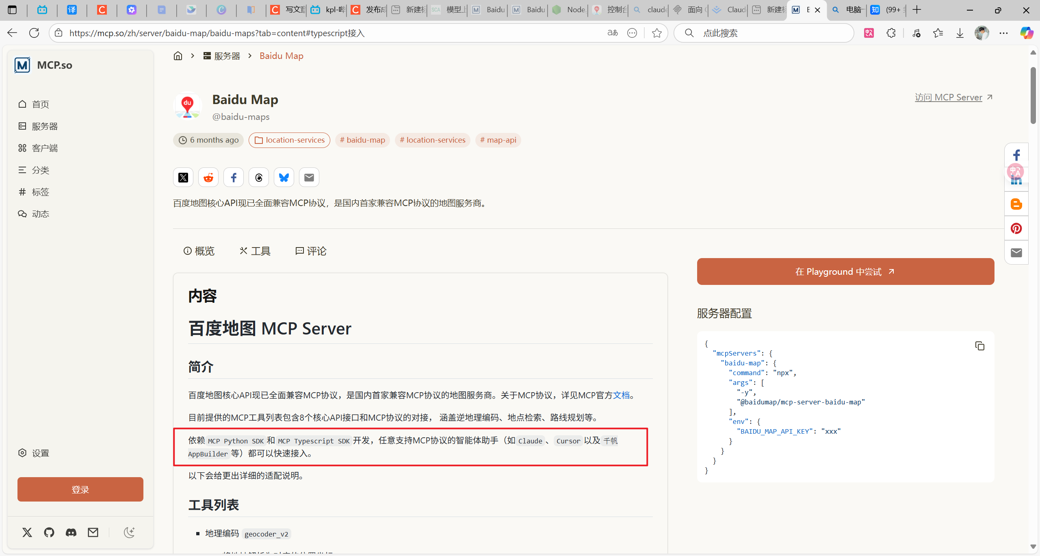The height and width of the screenshot is (556, 1040).
Task: Toggle dark mode moon icon
Action: (129, 532)
